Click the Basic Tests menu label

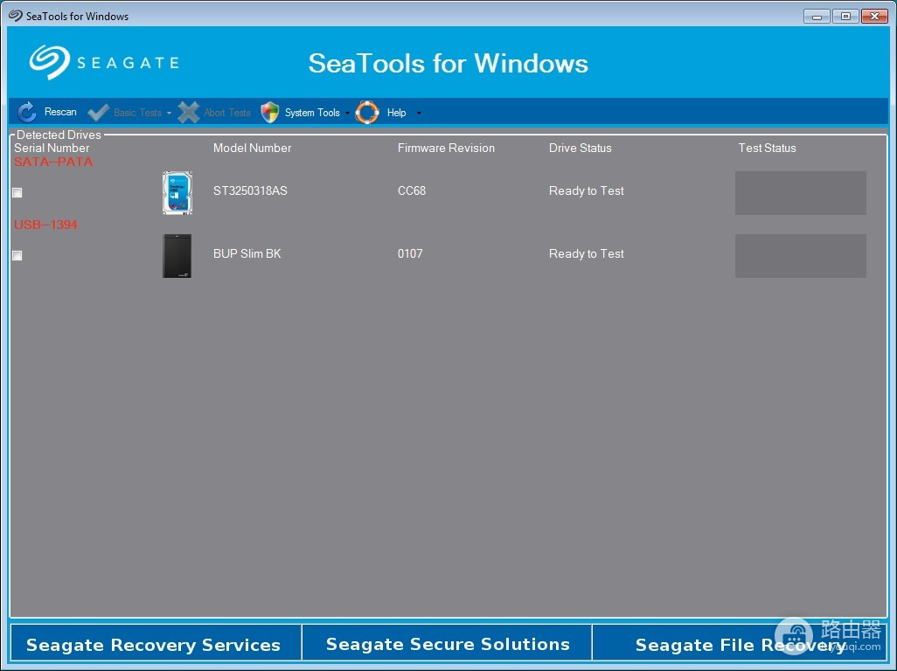pos(138,113)
